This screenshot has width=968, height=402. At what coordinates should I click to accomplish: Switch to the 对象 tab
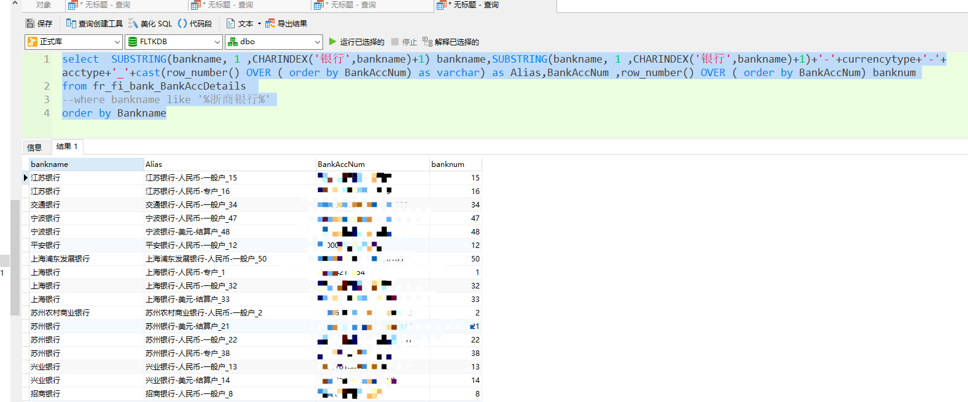[43, 5]
